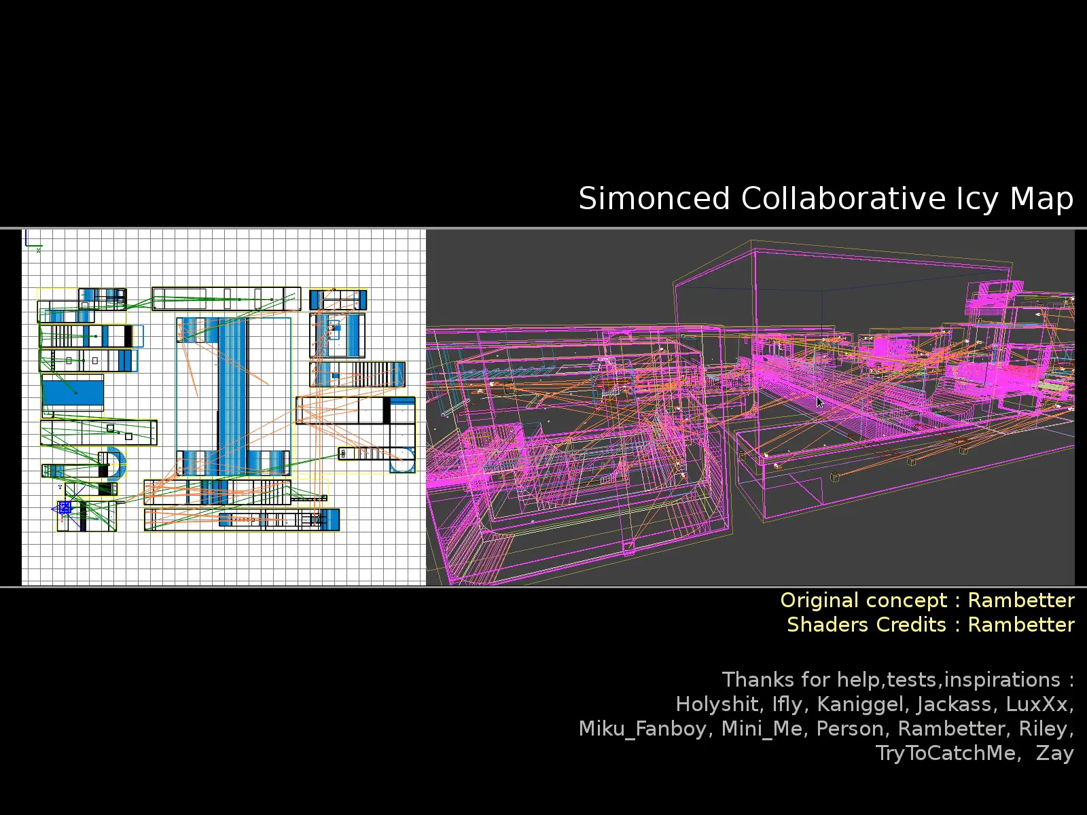Click the 'Miku_Fanboy' credit name
Screen dimensions: 1087x815
pyautogui.click(x=643, y=729)
